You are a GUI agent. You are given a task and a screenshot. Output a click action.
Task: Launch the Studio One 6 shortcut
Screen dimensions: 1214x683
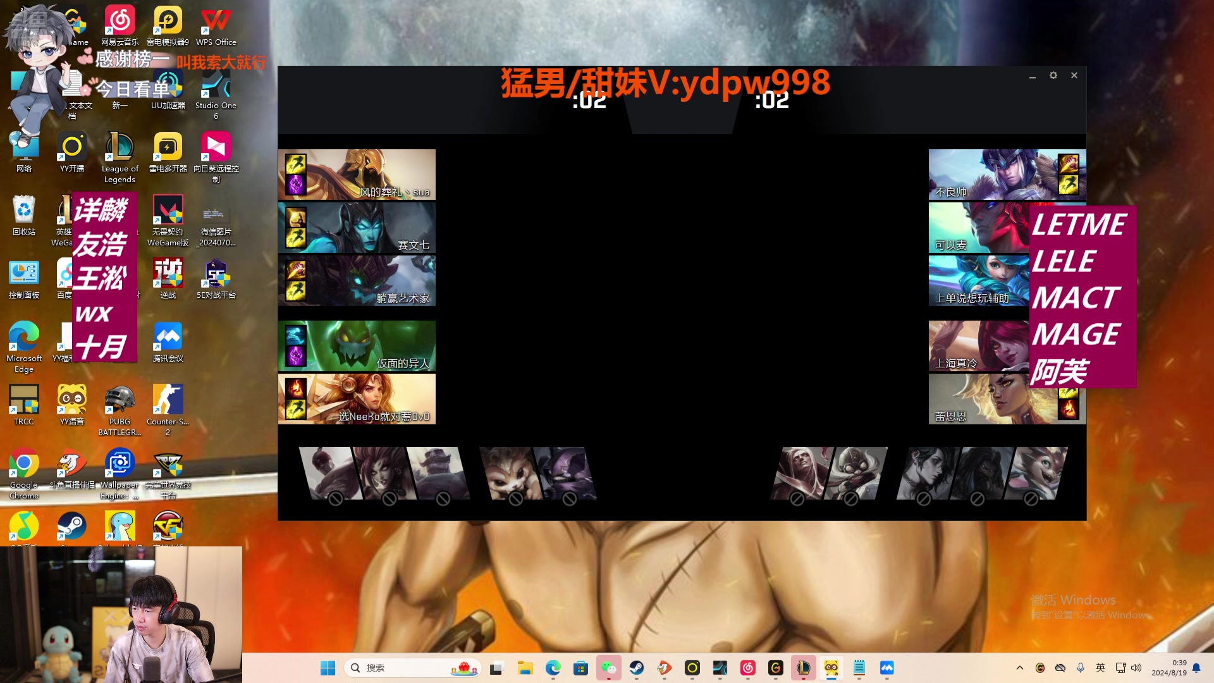coord(216,94)
